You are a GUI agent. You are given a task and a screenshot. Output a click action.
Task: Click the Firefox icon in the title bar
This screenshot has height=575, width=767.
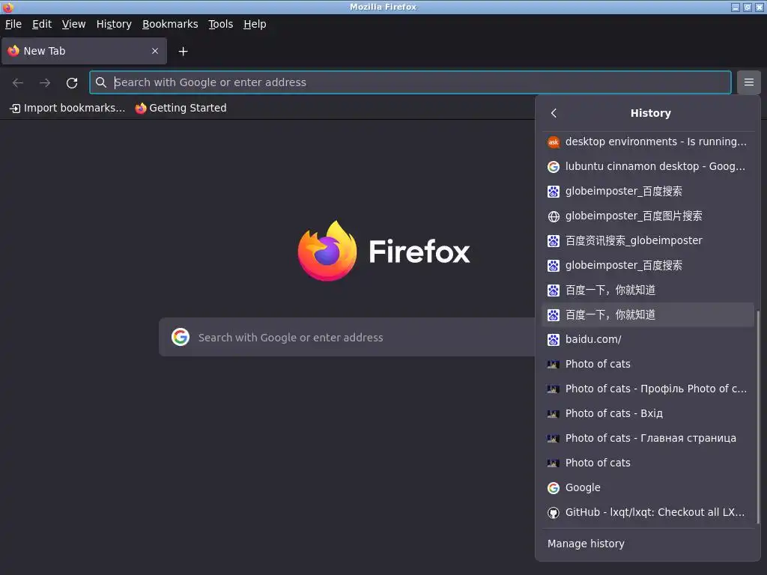pos(7,7)
